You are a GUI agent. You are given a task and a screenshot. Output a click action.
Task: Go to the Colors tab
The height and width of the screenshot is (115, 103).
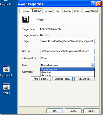(77, 11)
